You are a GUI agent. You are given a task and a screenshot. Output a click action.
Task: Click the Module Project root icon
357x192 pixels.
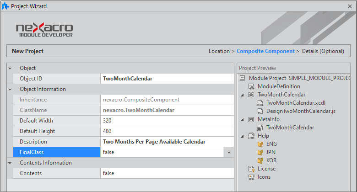[x=243, y=78]
